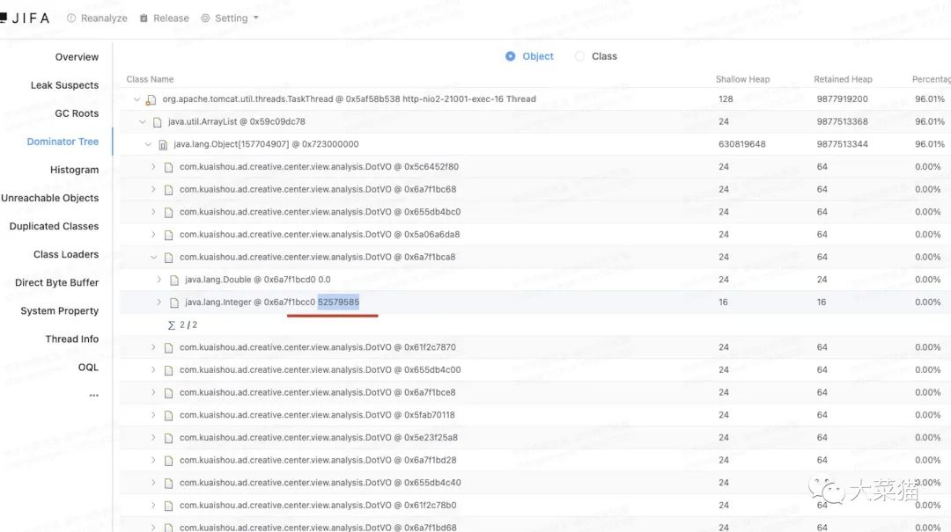Open Duplicated Classes section
951x532 pixels.
coord(54,227)
